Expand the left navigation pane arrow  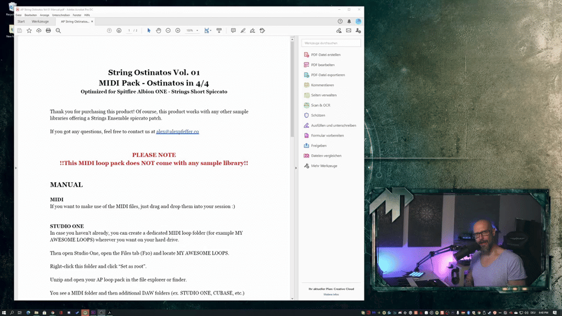(x=16, y=168)
